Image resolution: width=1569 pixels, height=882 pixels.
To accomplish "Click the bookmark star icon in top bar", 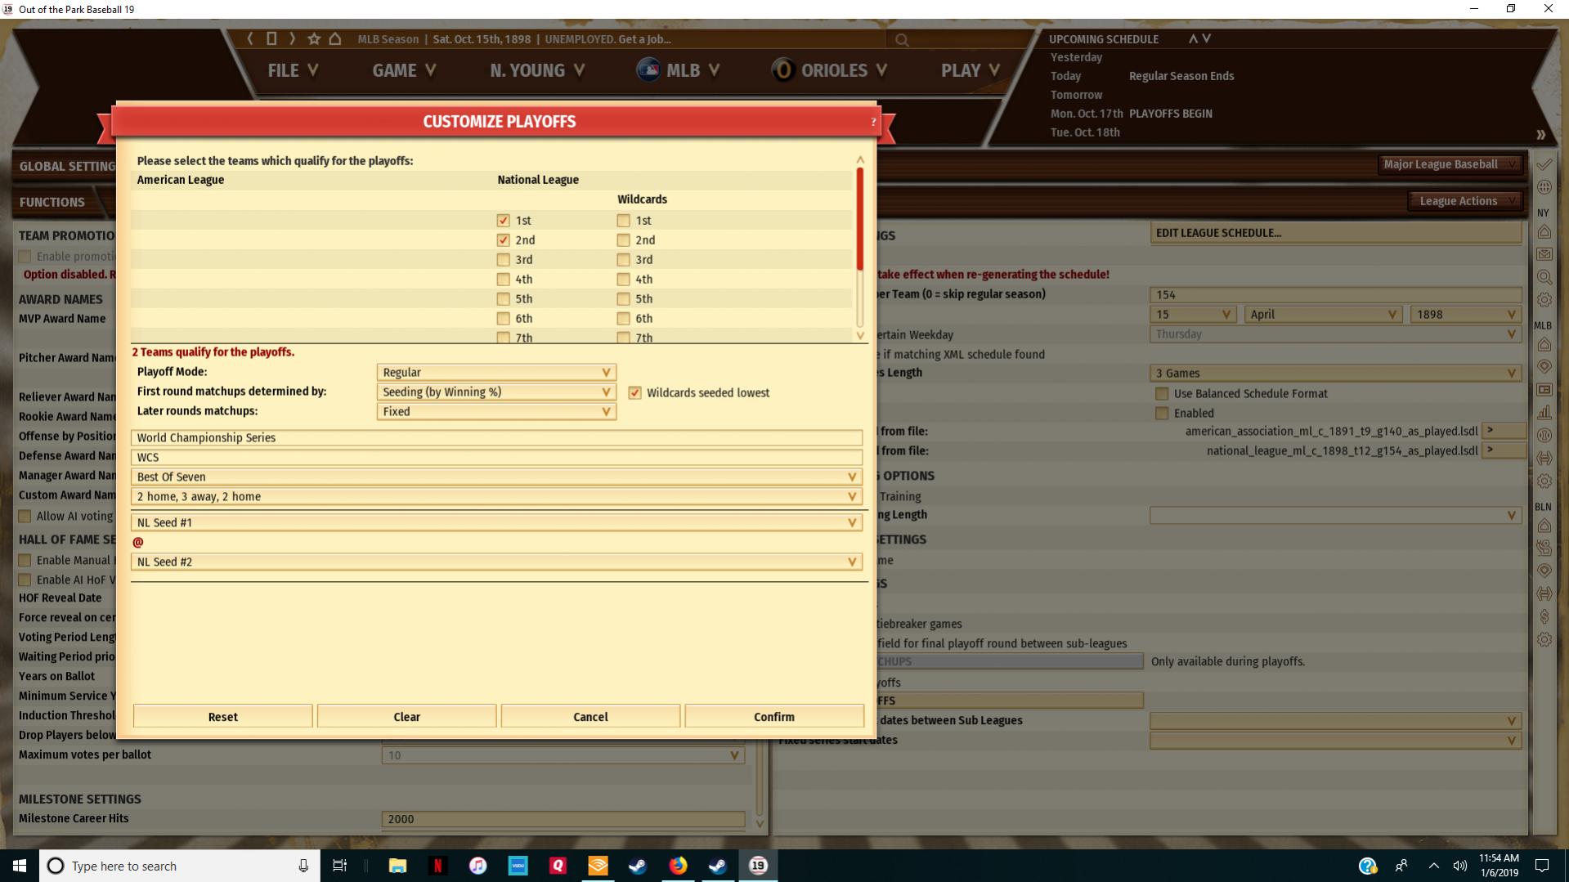I will 314,38.
